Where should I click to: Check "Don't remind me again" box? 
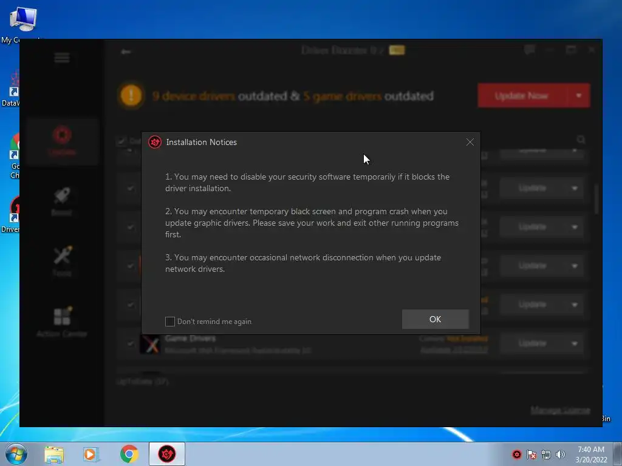click(170, 322)
